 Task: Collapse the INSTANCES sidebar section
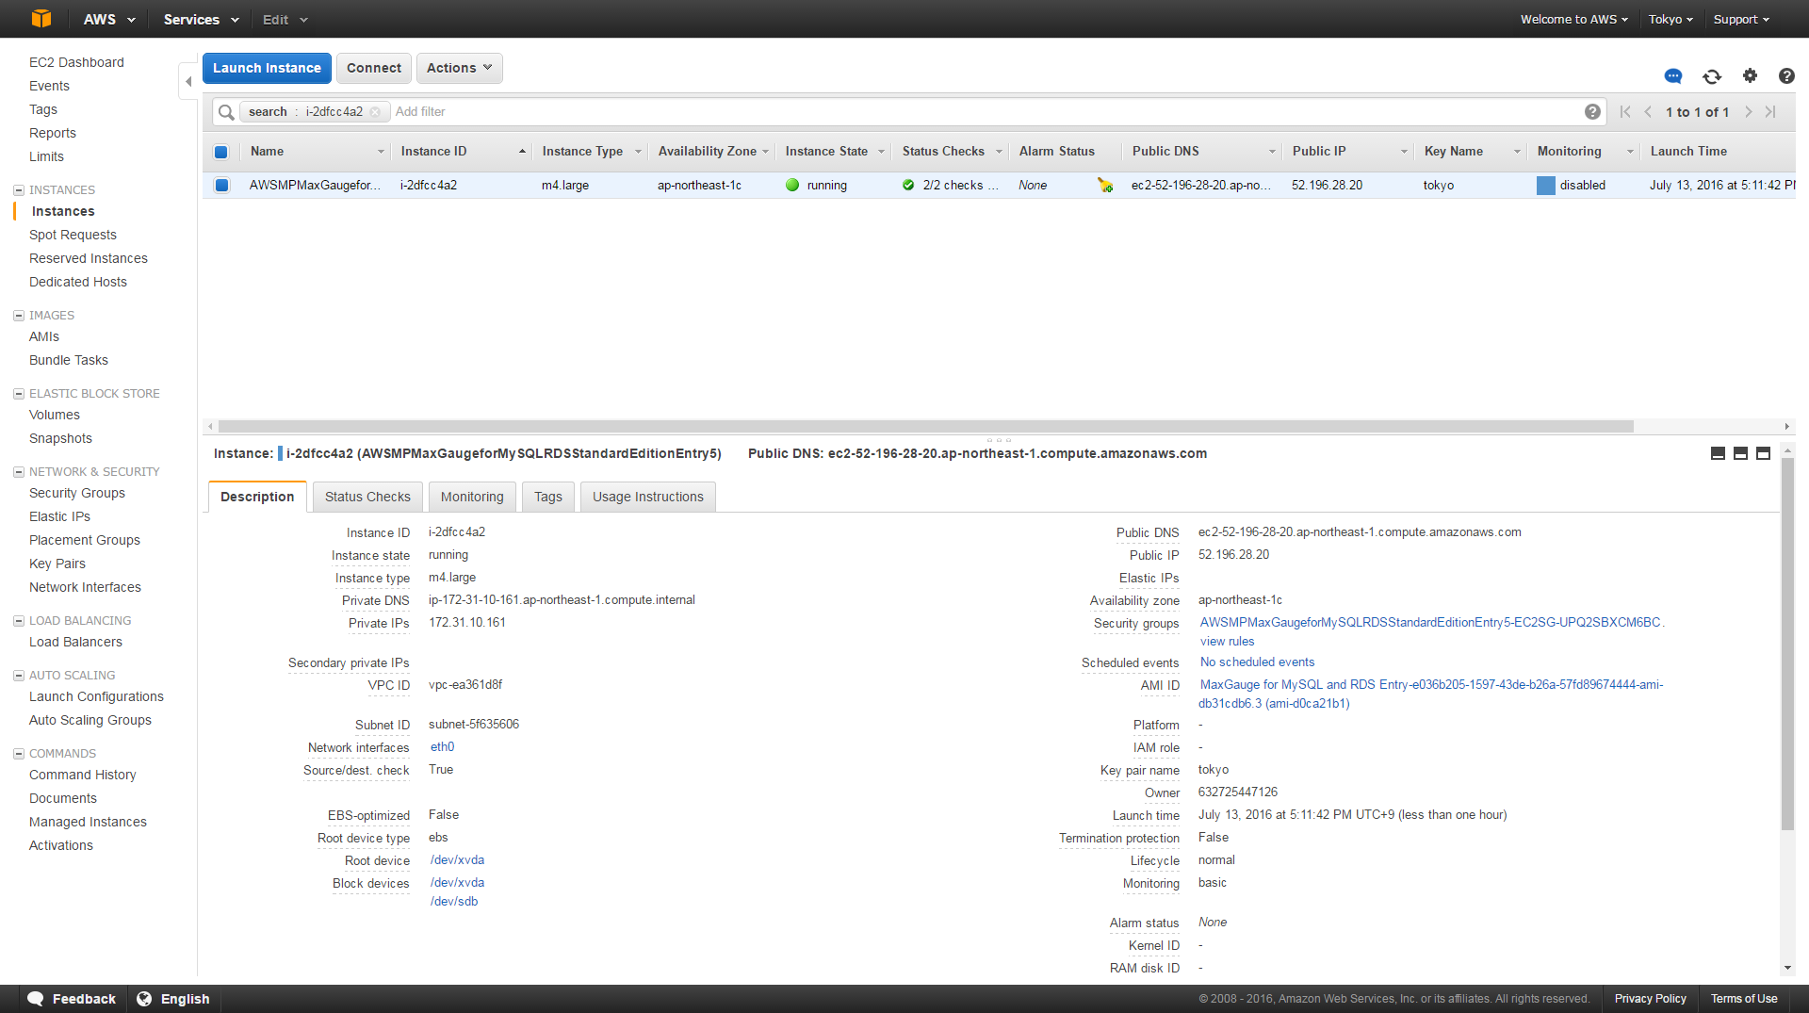[x=18, y=190]
